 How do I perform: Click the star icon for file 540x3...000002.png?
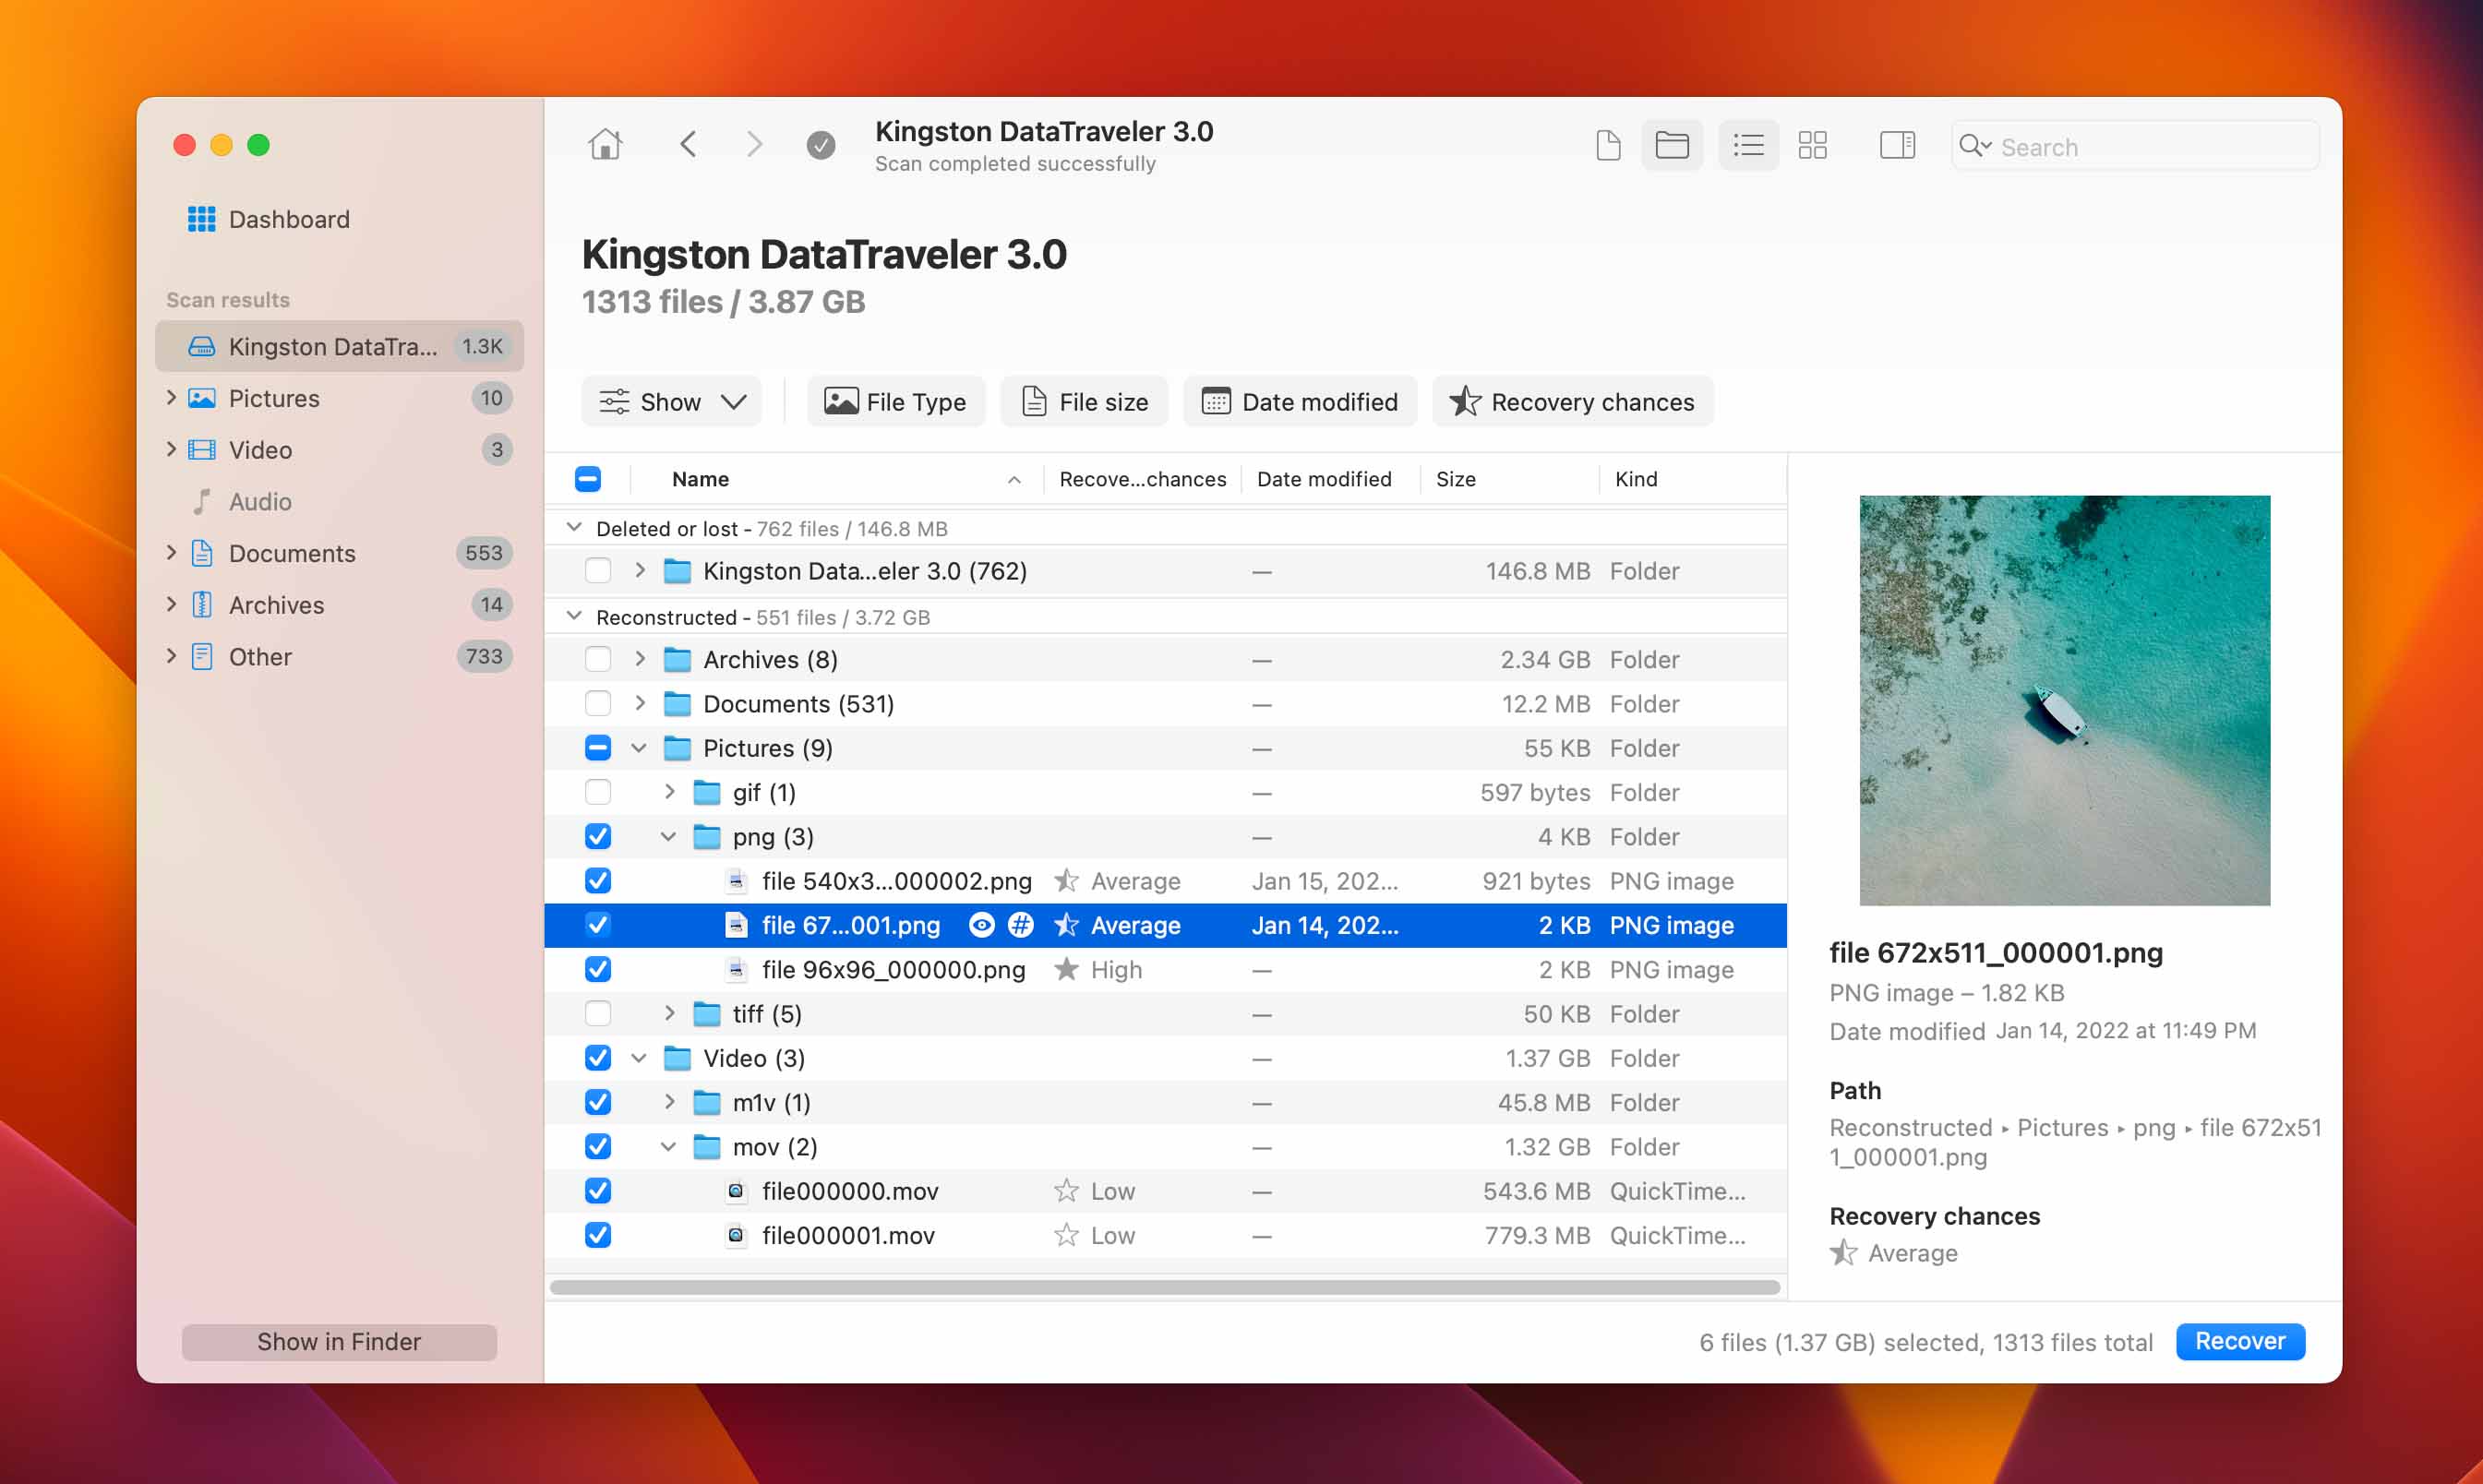point(1066,881)
